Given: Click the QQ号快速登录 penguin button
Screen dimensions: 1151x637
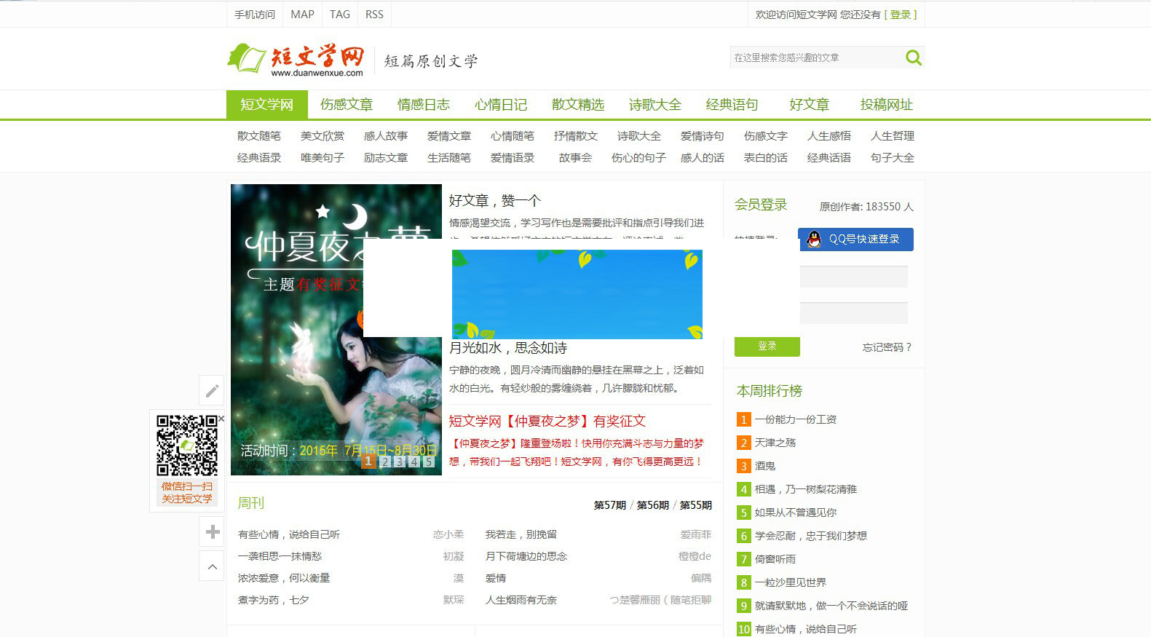Looking at the screenshot, I should [x=855, y=239].
